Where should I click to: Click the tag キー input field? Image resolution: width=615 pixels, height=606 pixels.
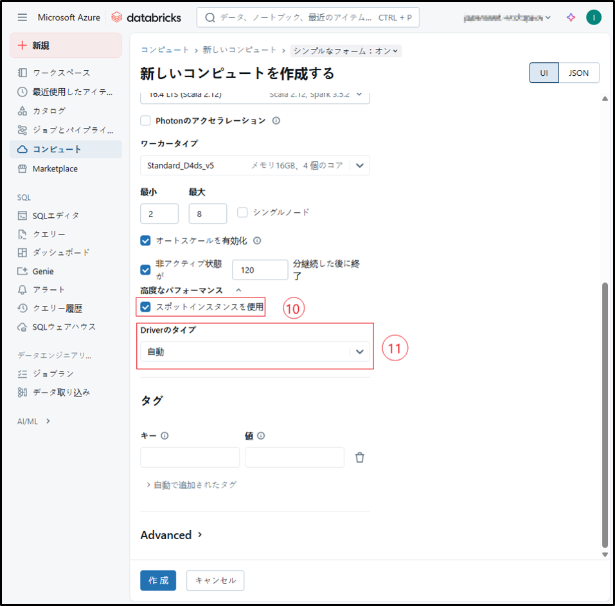click(190, 458)
